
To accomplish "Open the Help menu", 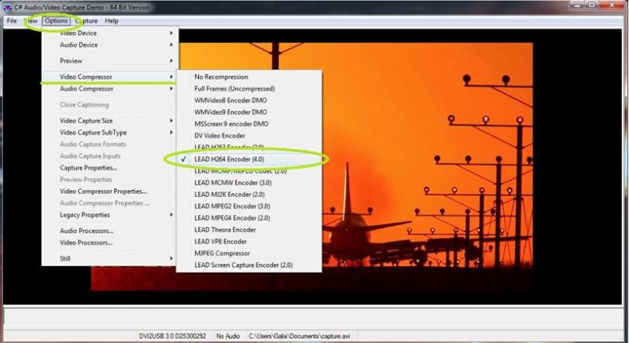I will coord(112,20).
